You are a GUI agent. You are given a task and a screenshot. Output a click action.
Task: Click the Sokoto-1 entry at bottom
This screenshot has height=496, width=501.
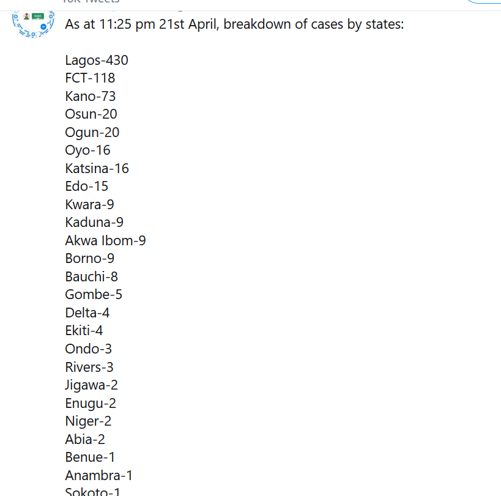[92, 491]
